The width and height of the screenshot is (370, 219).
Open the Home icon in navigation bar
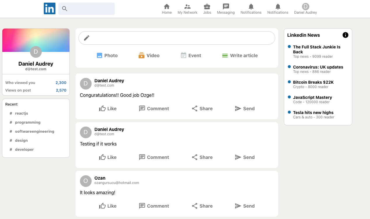point(167,6)
